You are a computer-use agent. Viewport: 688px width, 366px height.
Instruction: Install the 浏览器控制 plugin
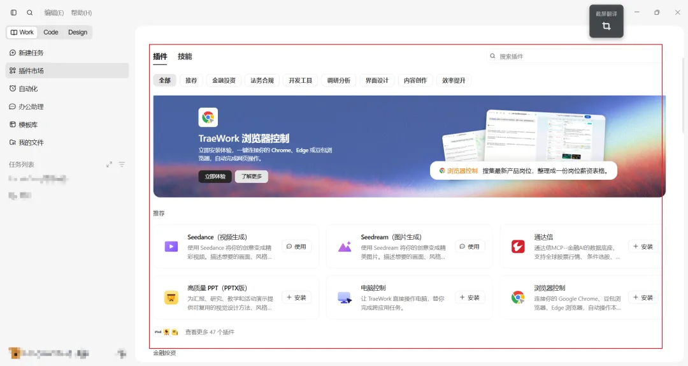(643, 298)
